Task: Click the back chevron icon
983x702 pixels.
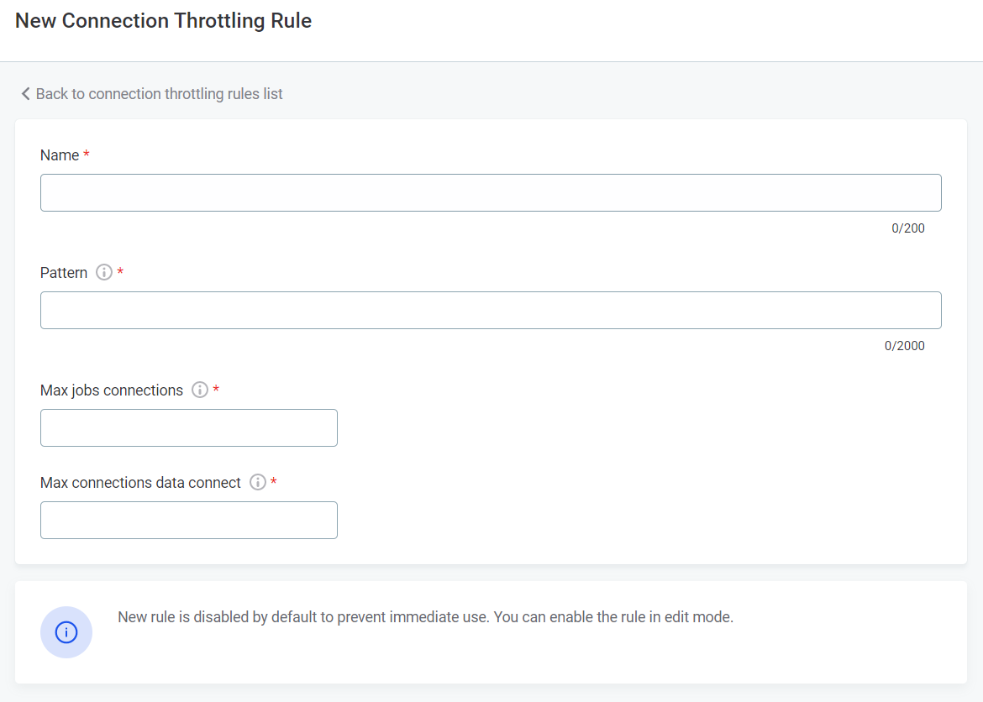Action: coord(24,93)
